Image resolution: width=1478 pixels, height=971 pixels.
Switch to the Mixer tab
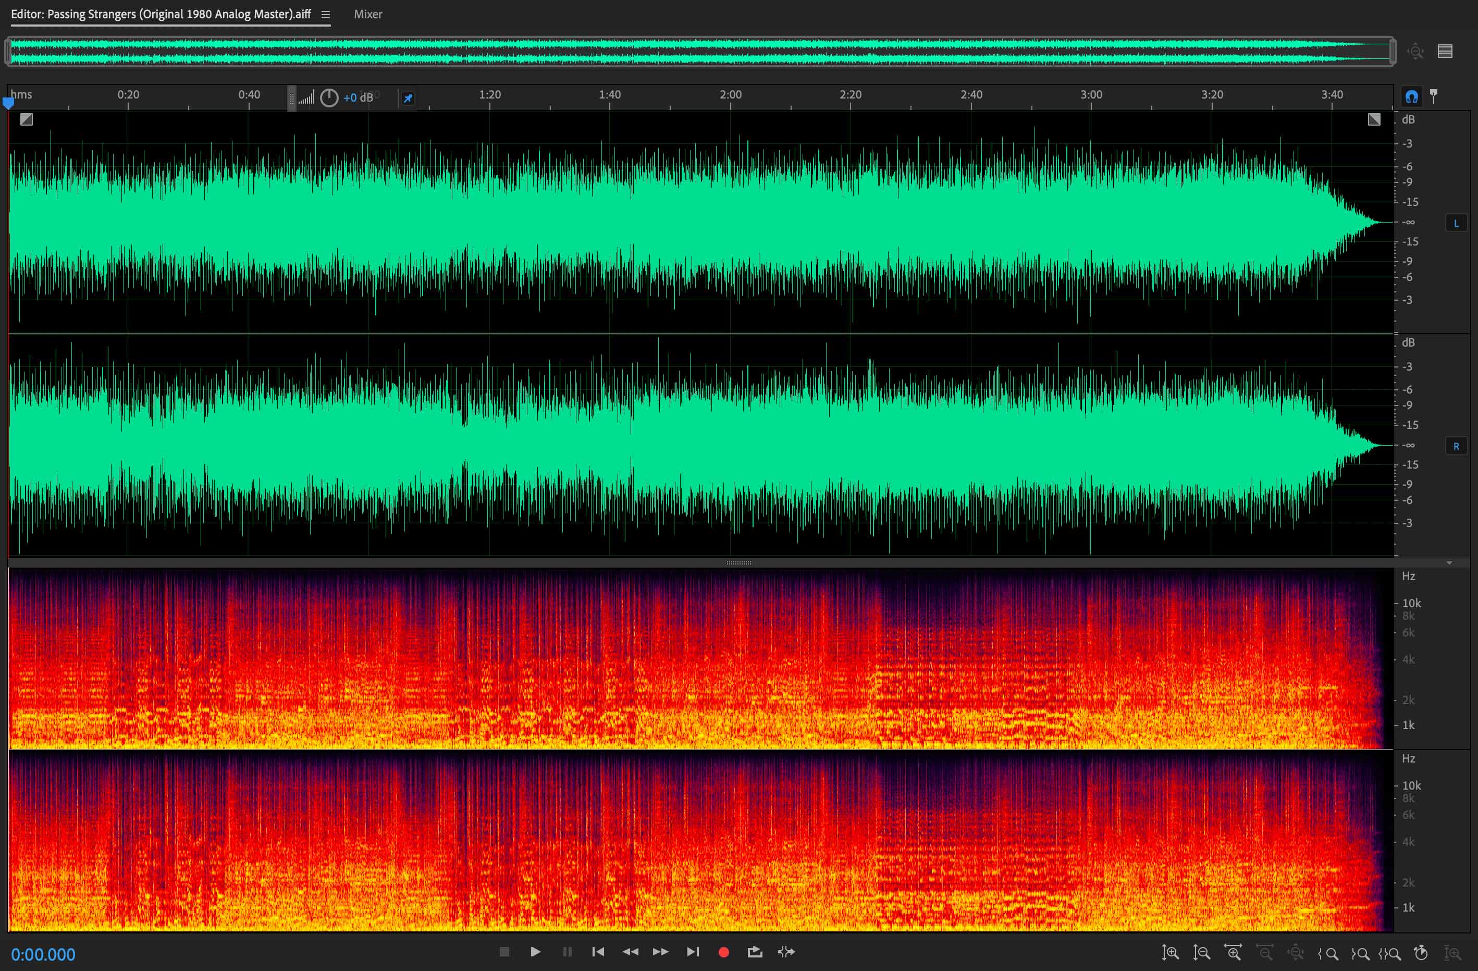367,14
